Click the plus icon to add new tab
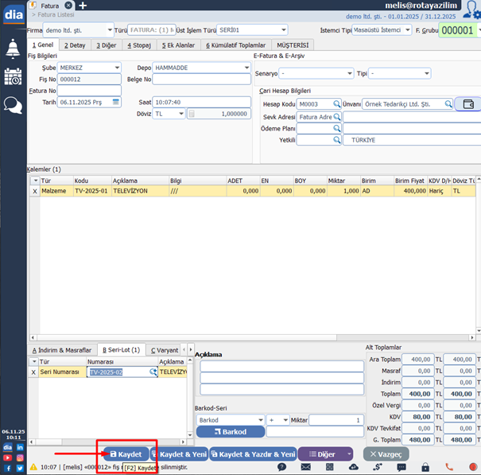 (x=83, y=6)
